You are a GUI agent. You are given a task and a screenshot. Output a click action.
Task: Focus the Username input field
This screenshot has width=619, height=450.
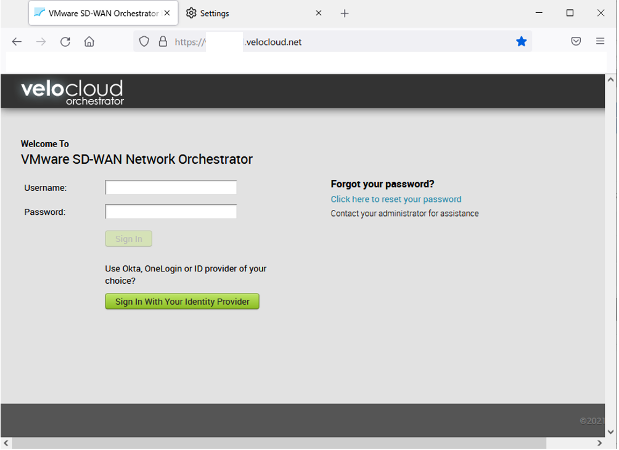pyautogui.click(x=171, y=187)
